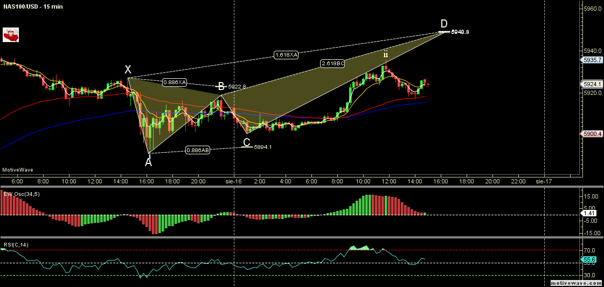Click the 2.618BC ratio label
604x287 pixels.
[x=332, y=64]
